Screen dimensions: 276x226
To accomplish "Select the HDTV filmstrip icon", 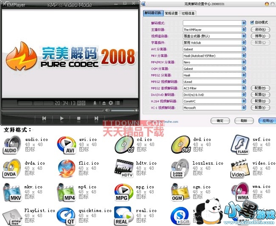I will [x=124, y=168].
